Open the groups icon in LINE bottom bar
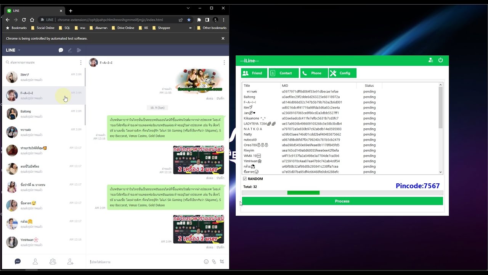 (x=53, y=262)
